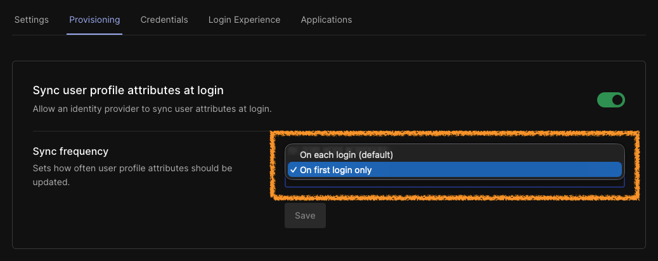The width and height of the screenshot is (658, 261).
Task: Click "Sync user profile attributes at login" heading
Action: click(128, 90)
